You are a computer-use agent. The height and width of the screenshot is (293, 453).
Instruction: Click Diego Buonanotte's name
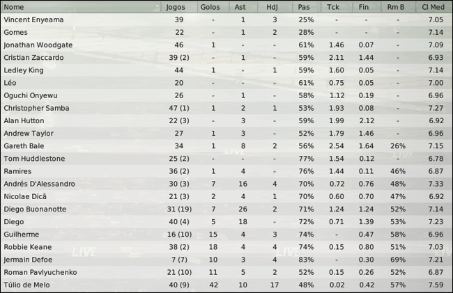pyautogui.click(x=35, y=209)
